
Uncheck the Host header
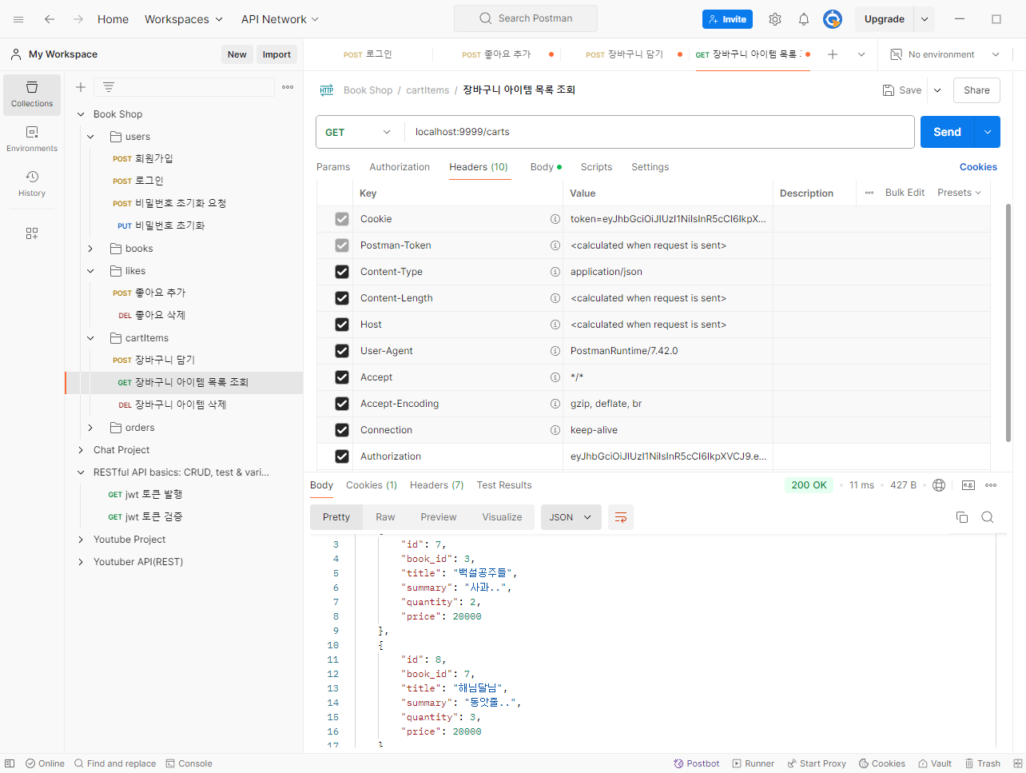(x=342, y=325)
